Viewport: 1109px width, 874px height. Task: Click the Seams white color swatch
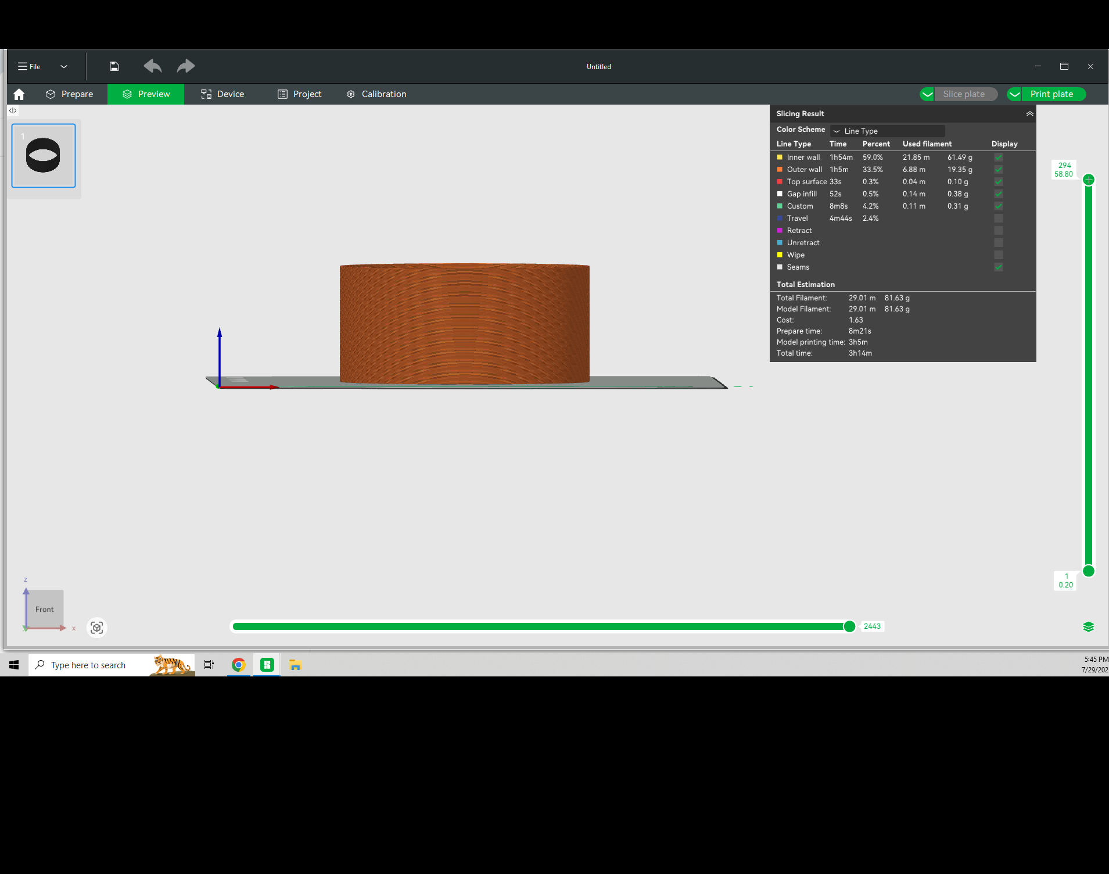[780, 267]
